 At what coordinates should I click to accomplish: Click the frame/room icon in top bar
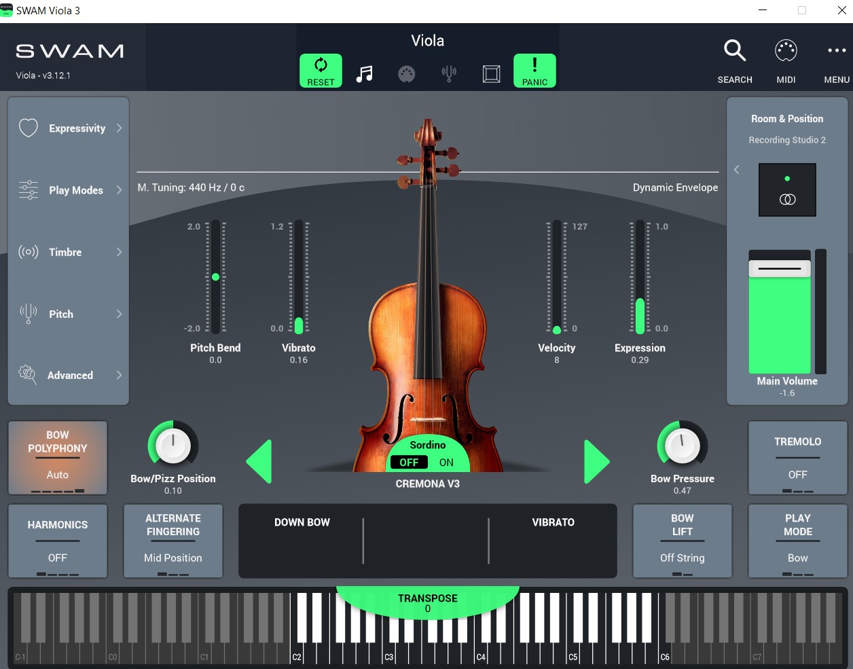click(x=491, y=73)
